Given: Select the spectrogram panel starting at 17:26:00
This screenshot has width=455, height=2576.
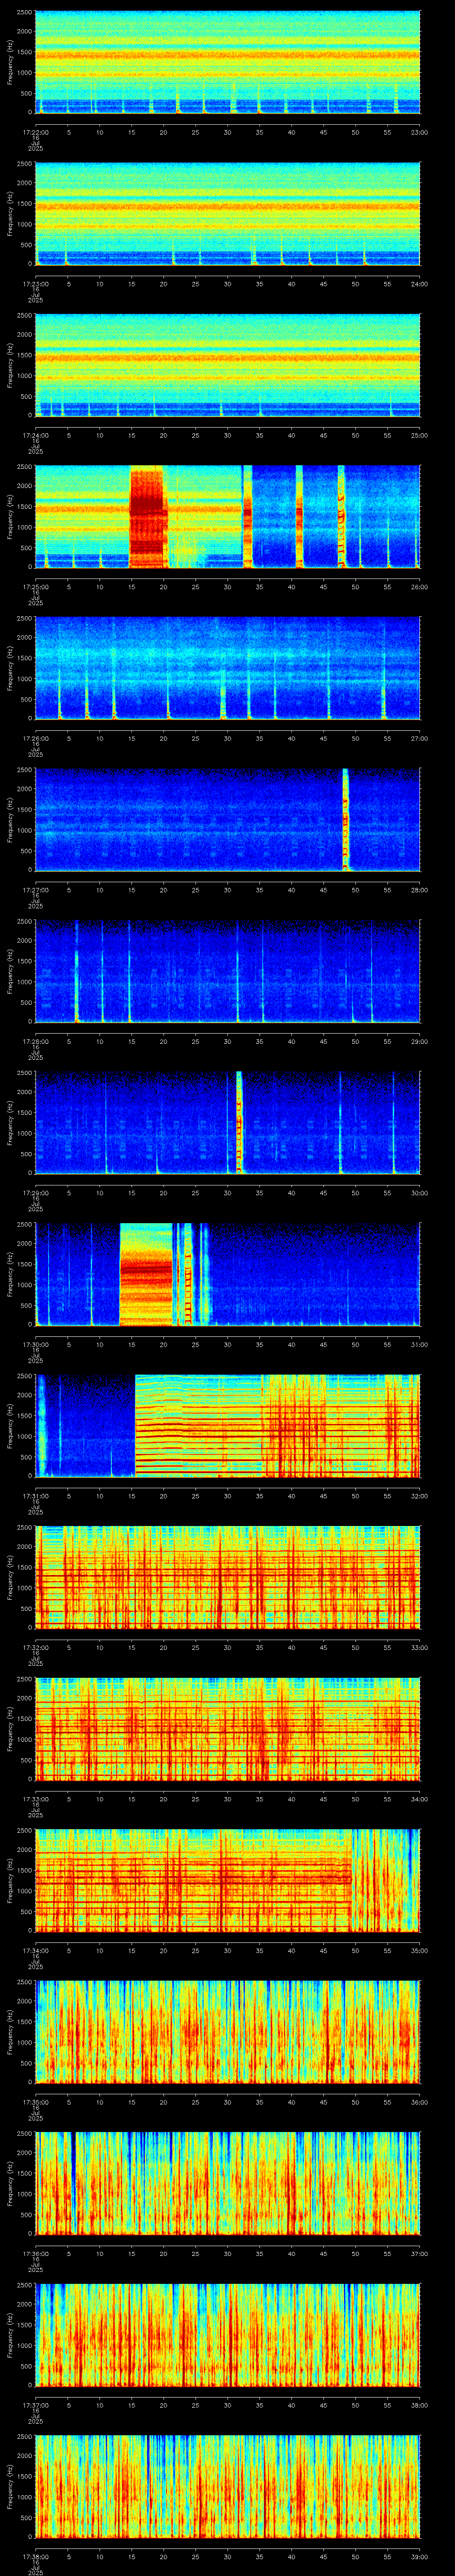Looking at the screenshot, I should [227, 668].
